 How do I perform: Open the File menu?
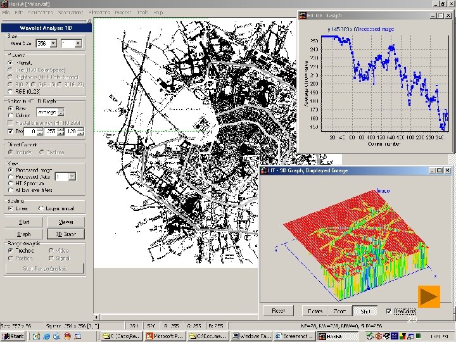[6, 13]
